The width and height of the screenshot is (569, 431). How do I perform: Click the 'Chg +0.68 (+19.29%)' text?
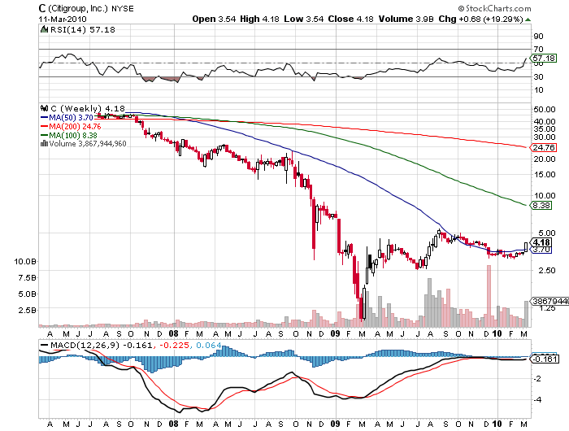click(481, 19)
